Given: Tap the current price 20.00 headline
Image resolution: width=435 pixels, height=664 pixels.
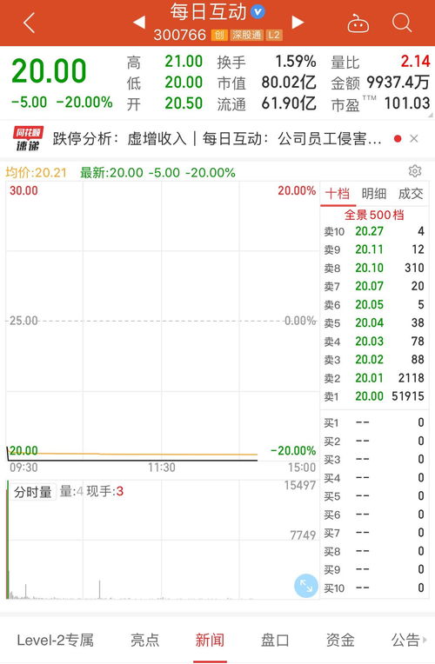Looking at the screenshot, I should pos(50,70).
